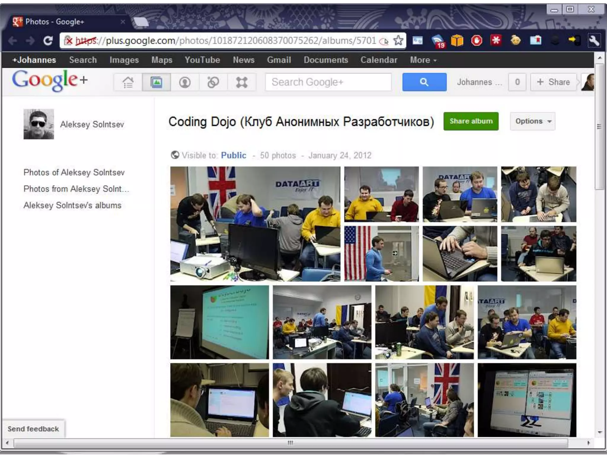Open the Profile icon in Google+ toolbar

[x=185, y=82]
